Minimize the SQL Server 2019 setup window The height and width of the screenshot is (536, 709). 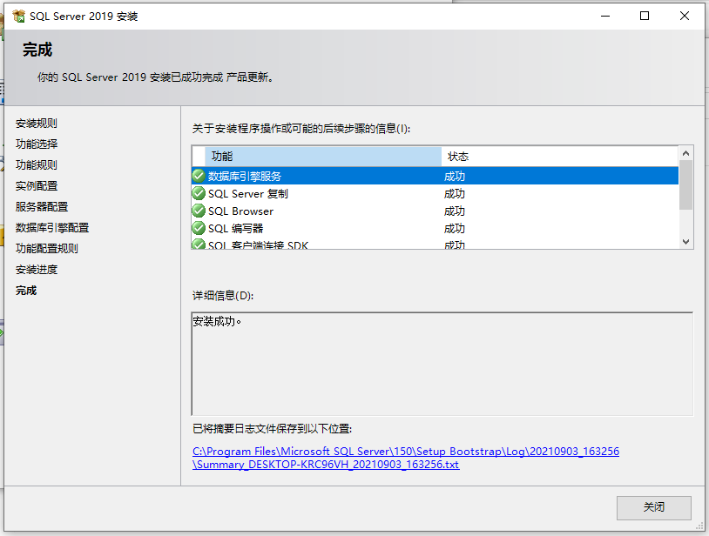click(605, 17)
